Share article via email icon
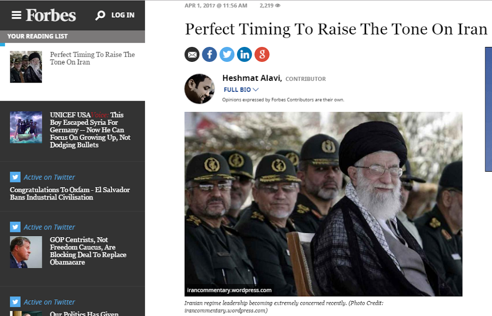 [x=192, y=55]
